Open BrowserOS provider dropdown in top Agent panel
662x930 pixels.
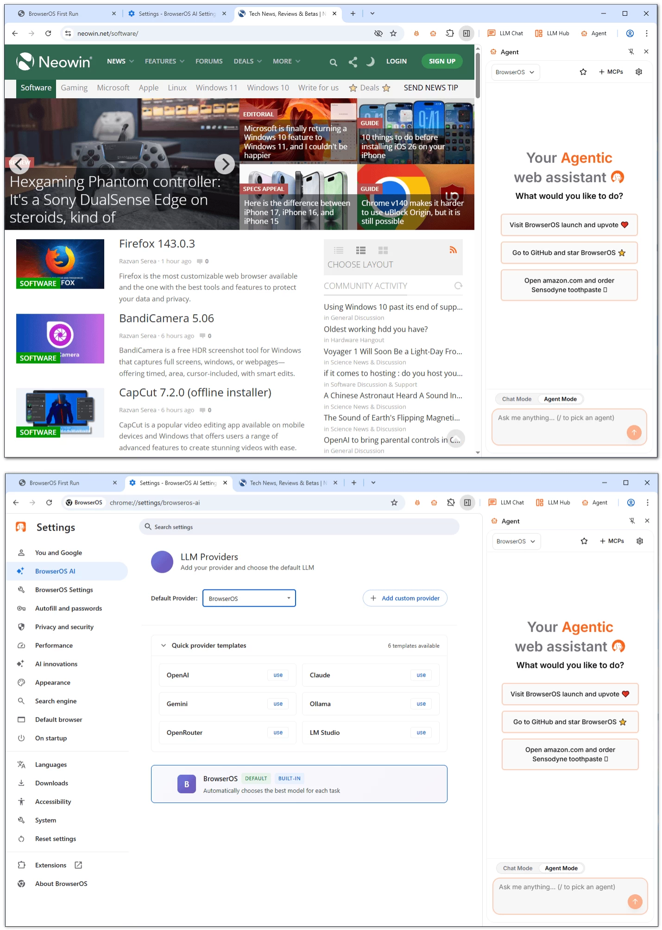point(515,72)
